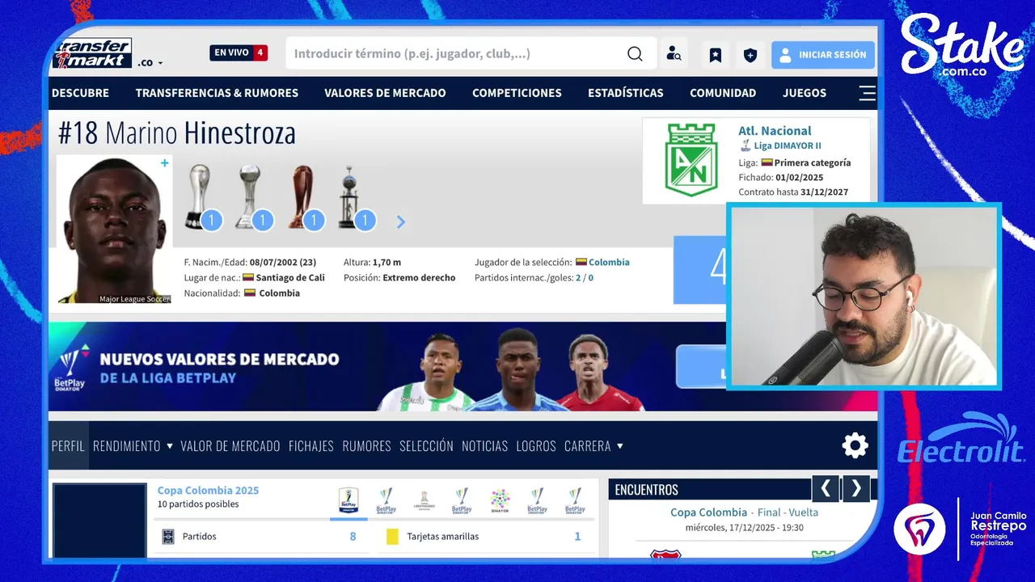Open the settings gear icon
This screenshot has height=582, width=1035.
pyautogui.click(x=855, y=445)
